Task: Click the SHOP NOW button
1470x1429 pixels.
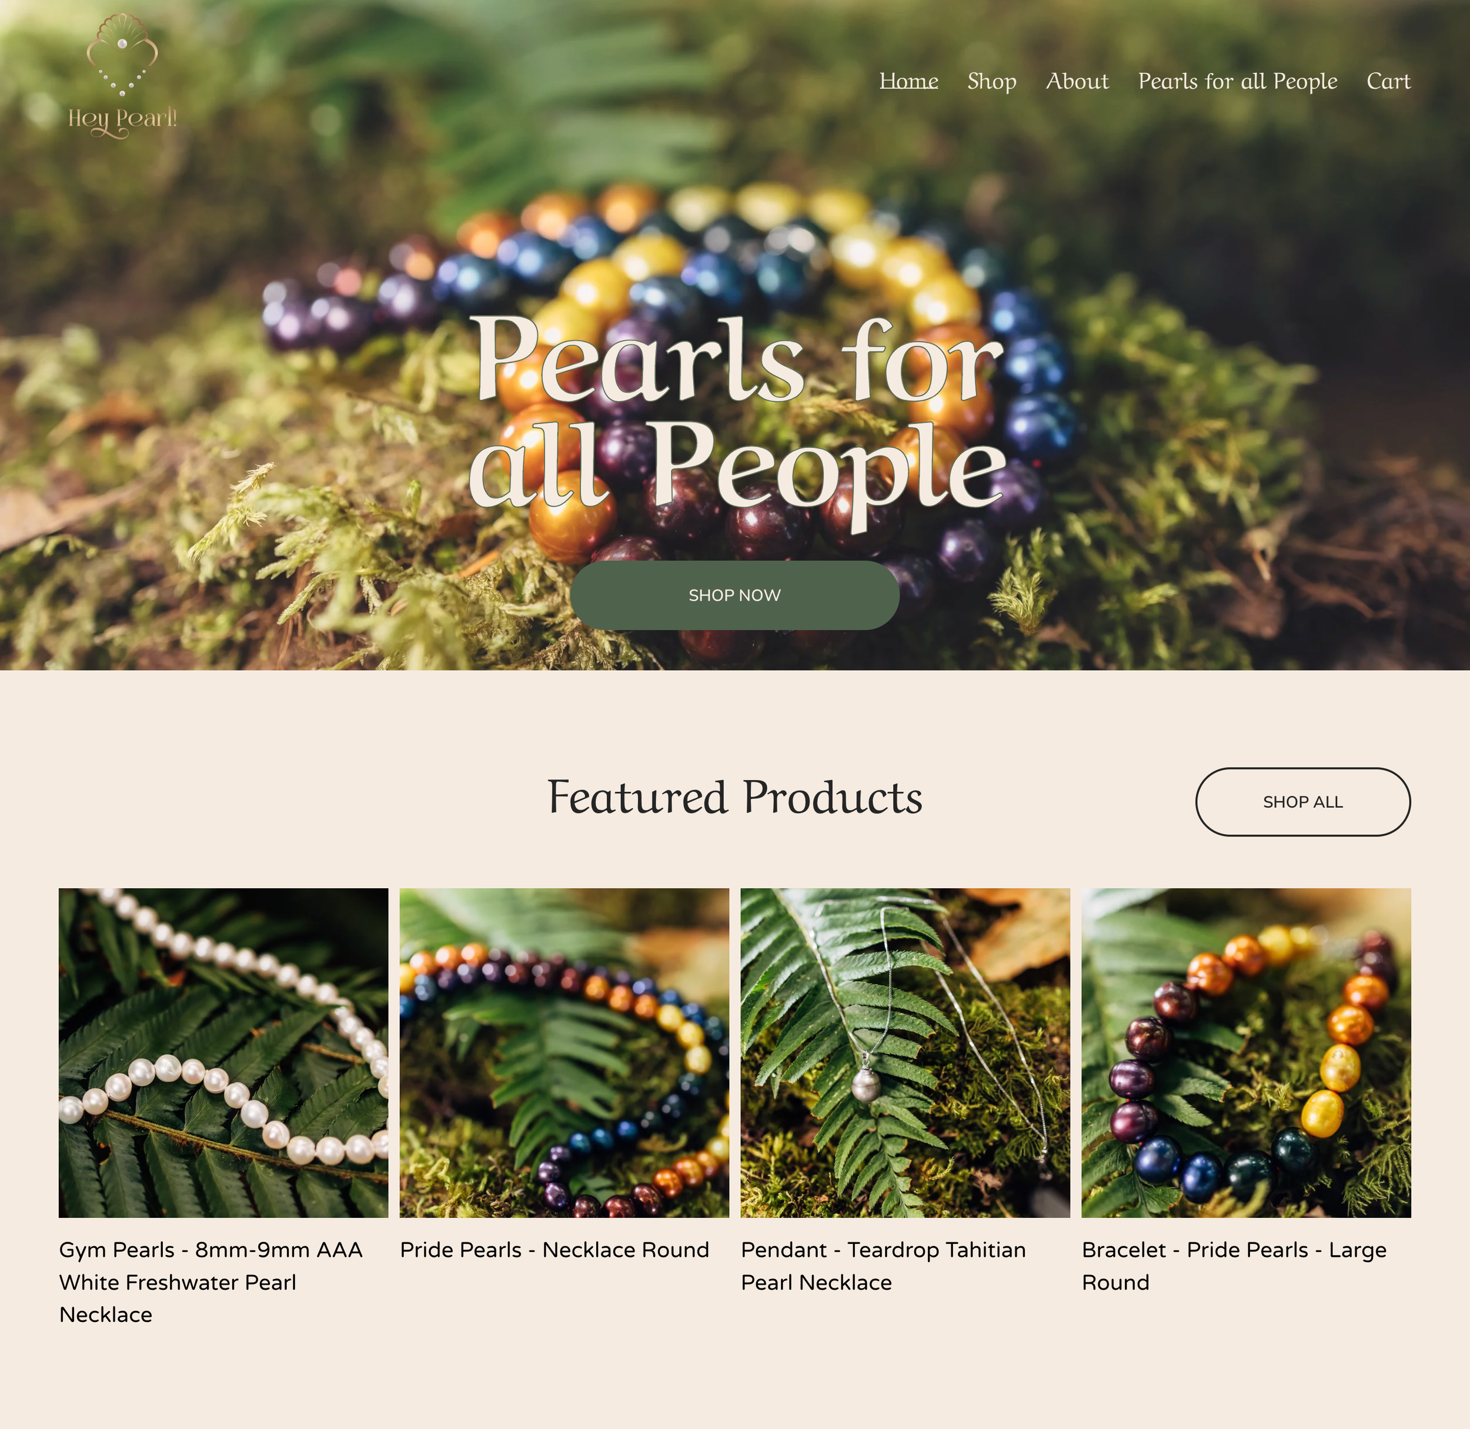Action: point(734,595)
